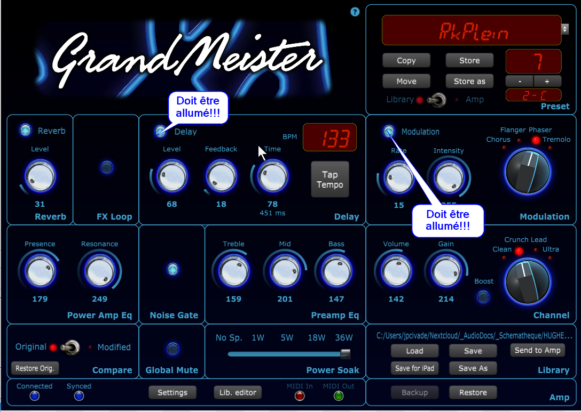Screen dimensions: 581x412
Task: Flip the Original/Modified compare switch
Action: tap(69, 348)
